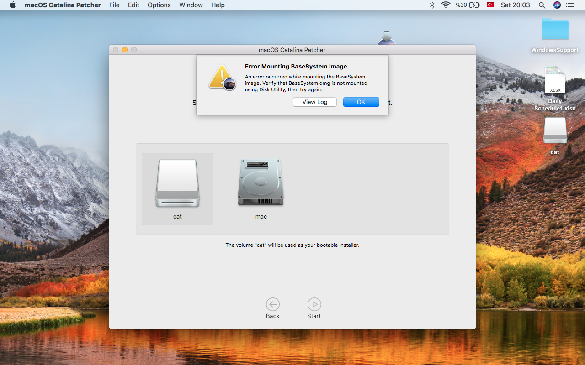The image size is (585, 365).
Task: Select the "mac" internal hard drive icon
Action: tap(261, 182)
